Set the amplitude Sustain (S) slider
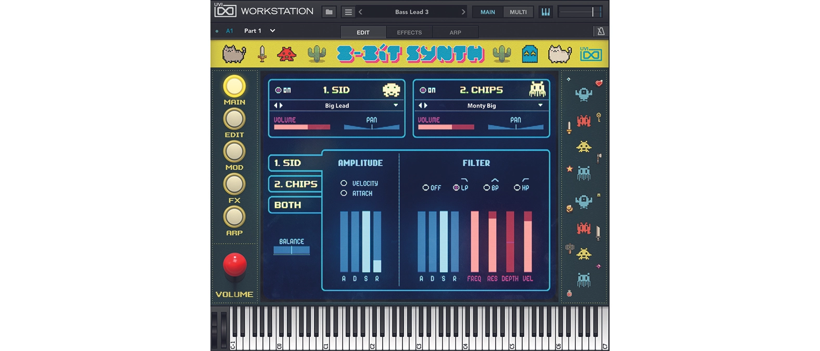This screenshot has width=820, height=351. pos(366,241)
